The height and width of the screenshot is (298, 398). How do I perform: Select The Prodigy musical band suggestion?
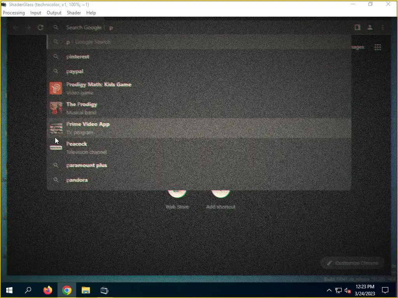[199, 108]
